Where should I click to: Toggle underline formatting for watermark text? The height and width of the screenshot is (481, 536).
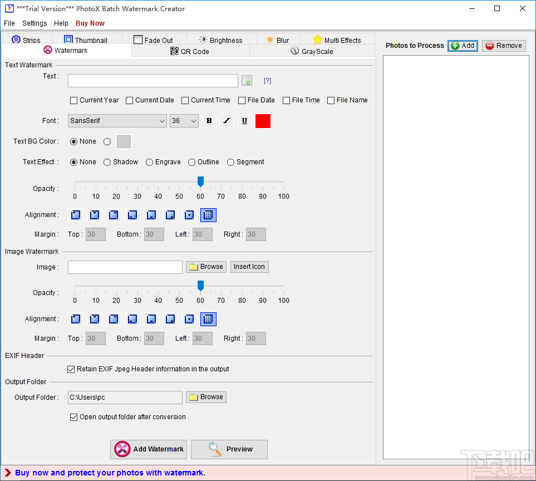[x=244, y=121]
